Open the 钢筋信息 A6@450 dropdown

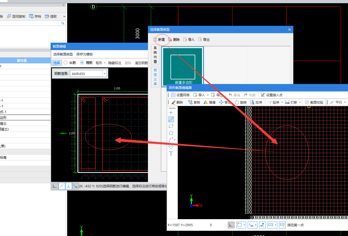[104, 73]
